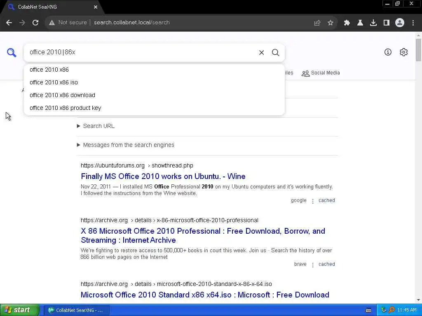Click the browser forward arrow
This screenshot has height=316, width=422.
[22, 23]
